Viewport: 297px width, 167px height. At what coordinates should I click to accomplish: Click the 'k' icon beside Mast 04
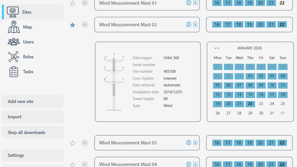pyautogui.click(x=195, y=164)
